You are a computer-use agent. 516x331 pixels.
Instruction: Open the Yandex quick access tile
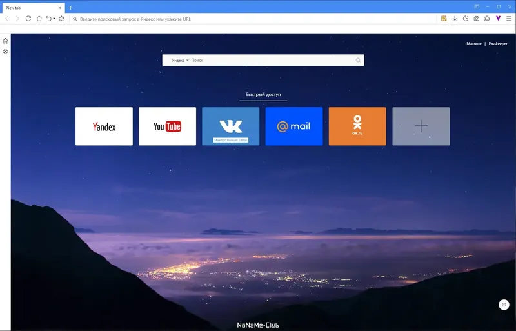tap(104, 126)
